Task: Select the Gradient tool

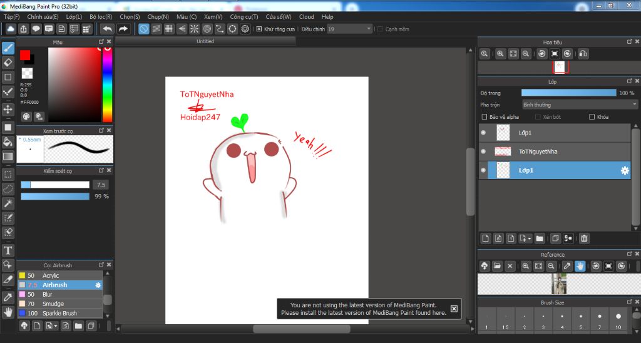Action: tap(8, 156)
